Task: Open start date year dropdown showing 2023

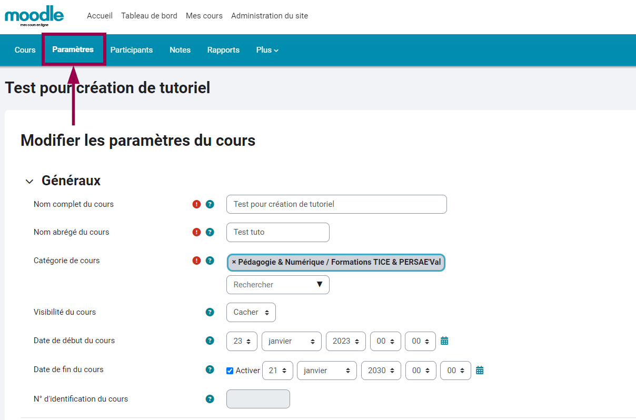Action: (346, 341)
